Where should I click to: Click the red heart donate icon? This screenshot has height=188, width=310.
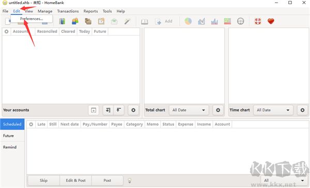(271, 21)
